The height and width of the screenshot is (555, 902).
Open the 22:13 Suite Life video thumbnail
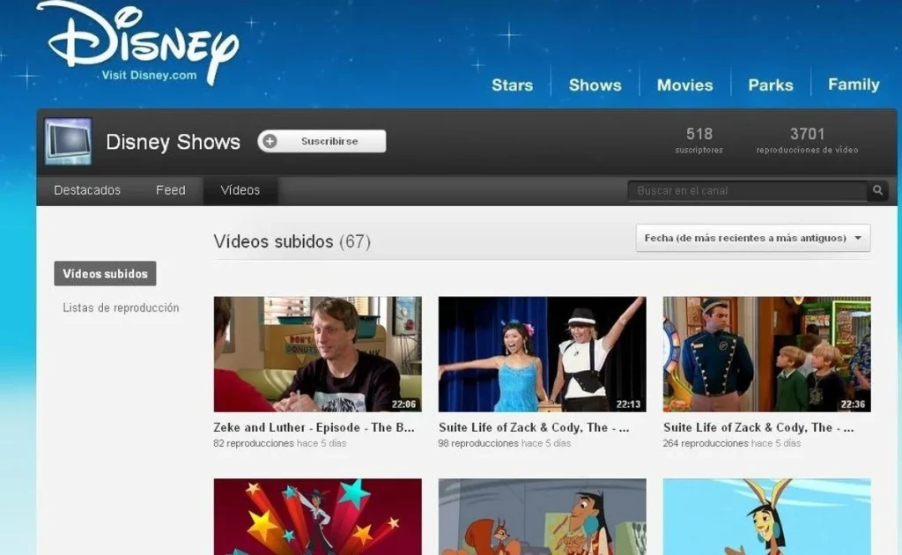[542, 354]
